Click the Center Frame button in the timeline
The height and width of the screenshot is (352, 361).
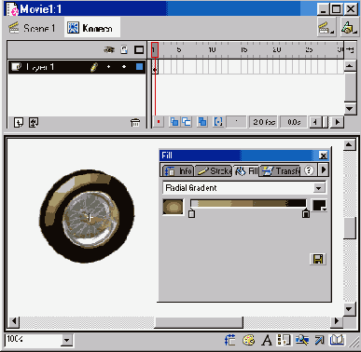159,122
